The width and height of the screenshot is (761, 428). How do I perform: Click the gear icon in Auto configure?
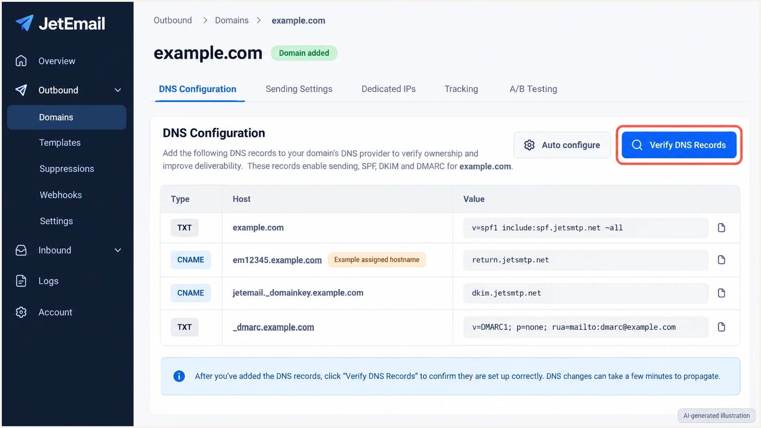pos(529,145)
